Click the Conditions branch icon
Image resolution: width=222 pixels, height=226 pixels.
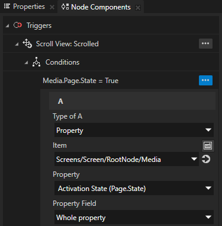tap(37, 62)
